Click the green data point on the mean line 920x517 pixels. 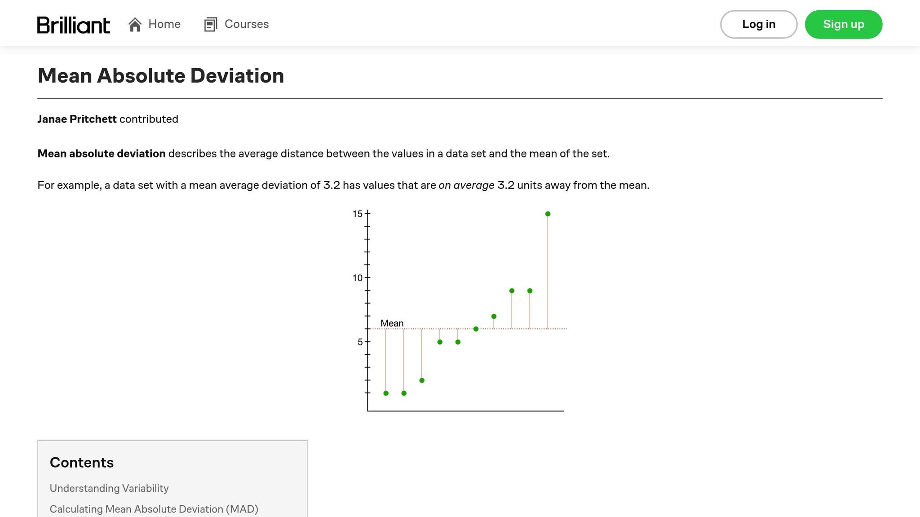coord(476,329)
